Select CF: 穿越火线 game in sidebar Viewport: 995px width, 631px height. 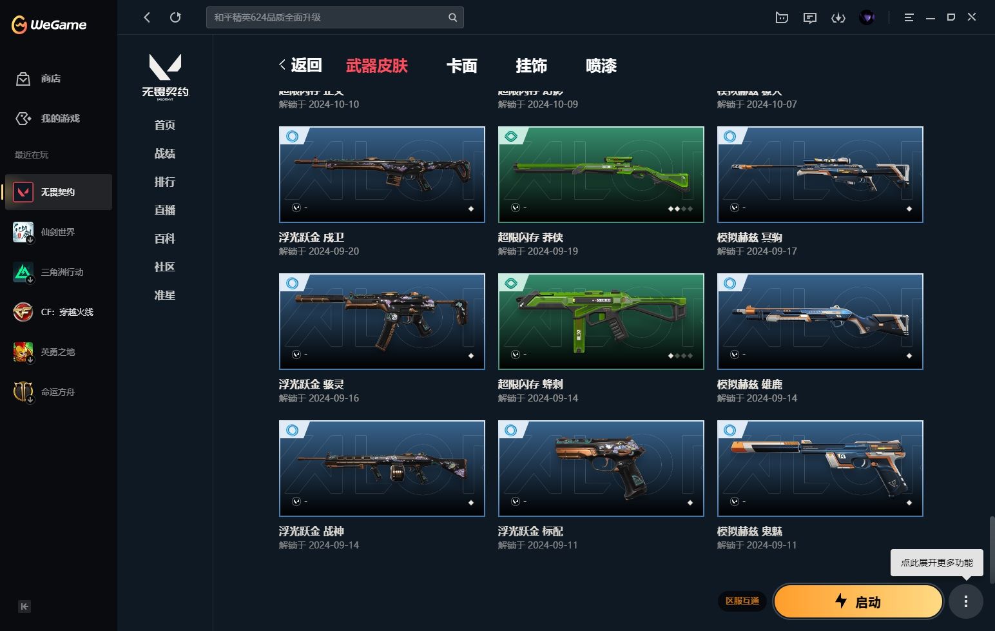pos(58,312)
